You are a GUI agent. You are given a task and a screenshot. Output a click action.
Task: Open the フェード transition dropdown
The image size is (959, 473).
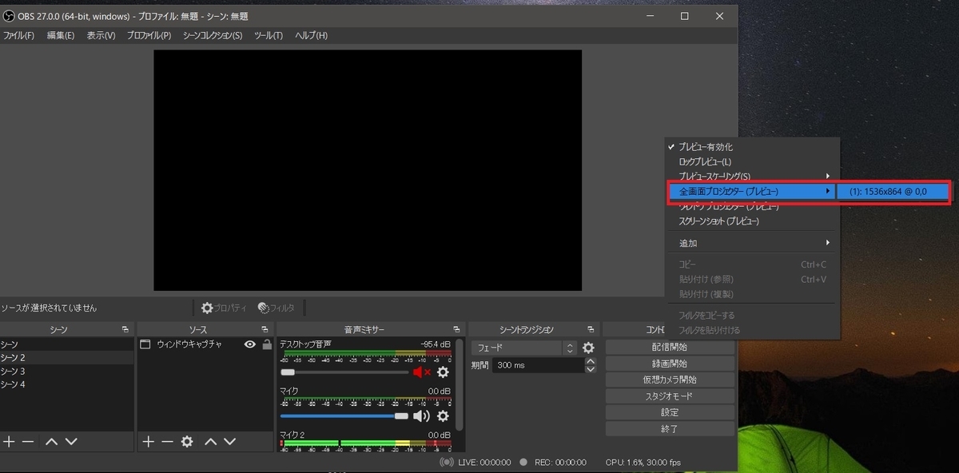click(x=523, y=348)
